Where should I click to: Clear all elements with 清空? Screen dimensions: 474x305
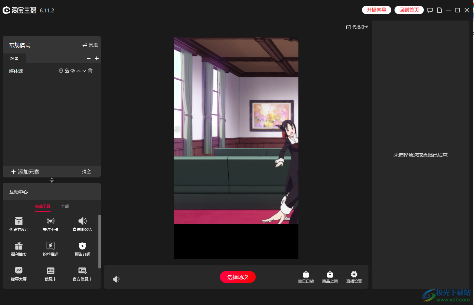86,172
